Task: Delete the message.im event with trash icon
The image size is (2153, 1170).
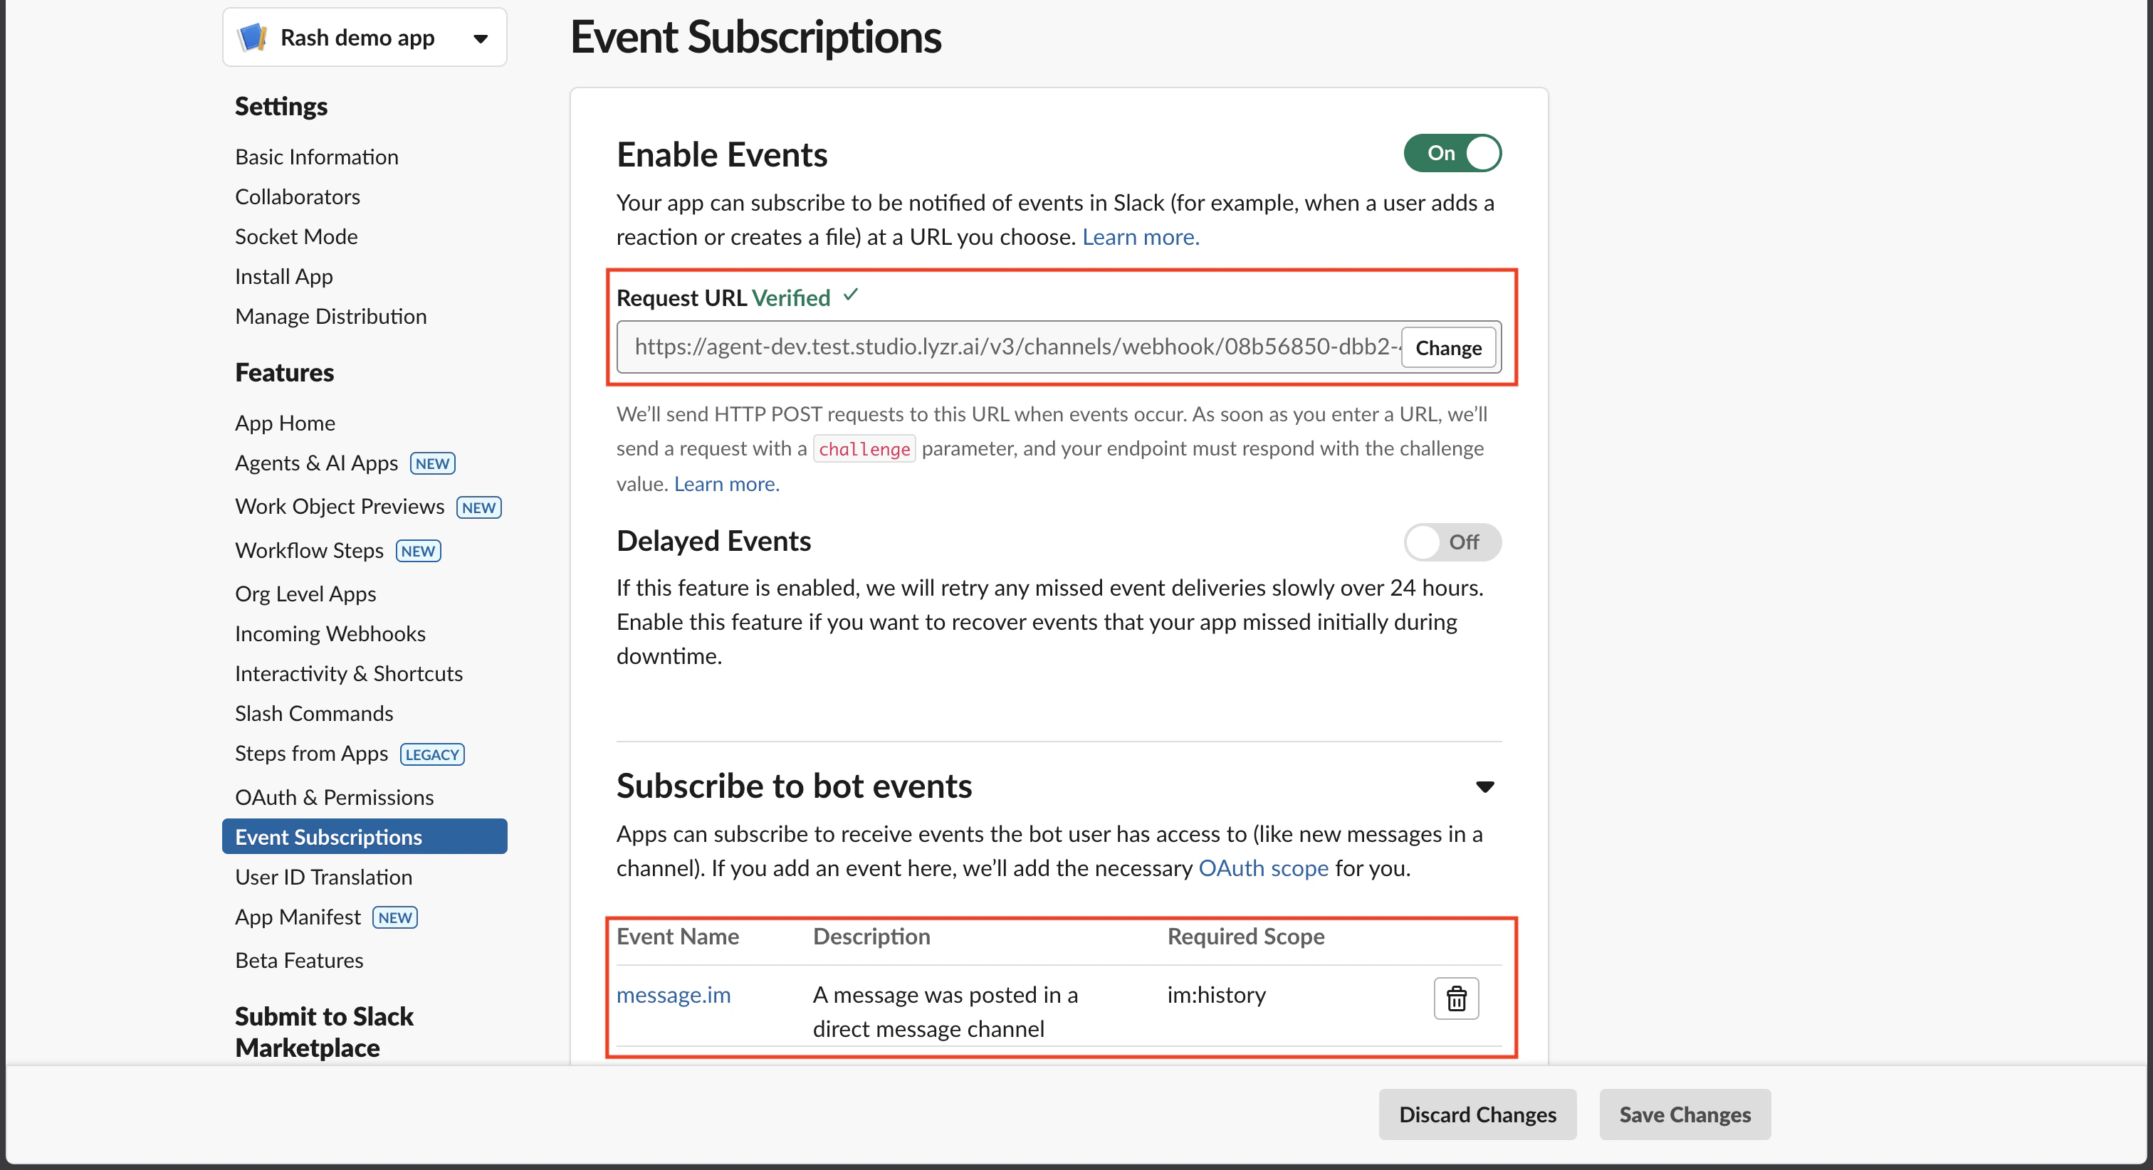Action: (x=1456, y=998)
